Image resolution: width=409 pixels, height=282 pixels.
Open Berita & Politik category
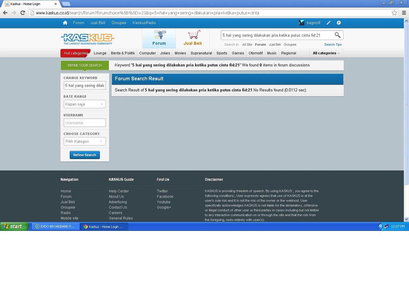[x=123, y=53]
